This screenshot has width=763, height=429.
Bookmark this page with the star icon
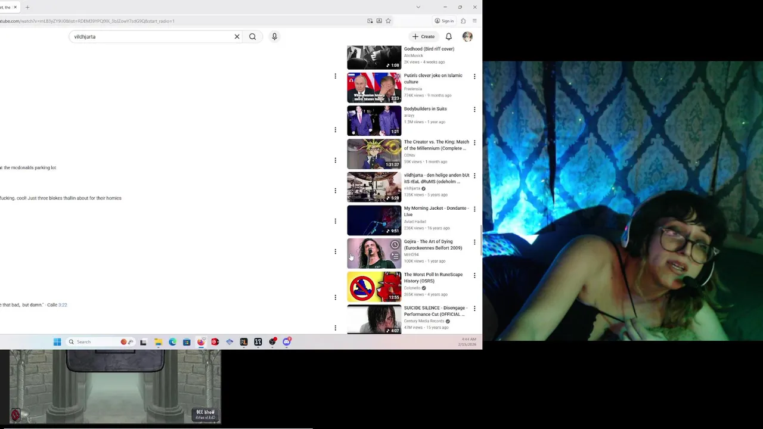388,21
